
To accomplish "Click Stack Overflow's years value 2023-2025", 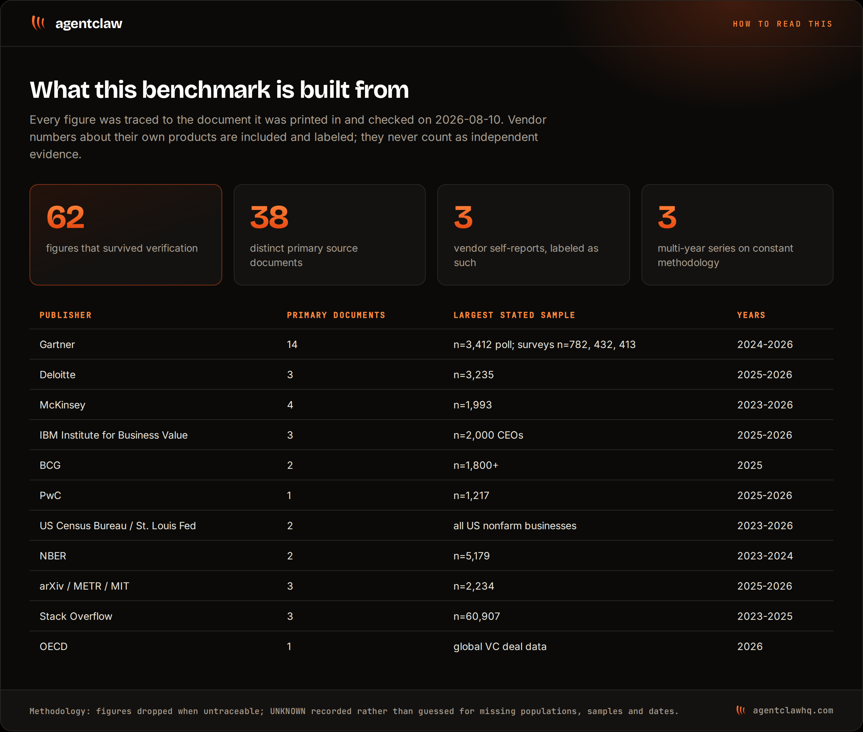I will pyautogui.click(x=764, y=616).
